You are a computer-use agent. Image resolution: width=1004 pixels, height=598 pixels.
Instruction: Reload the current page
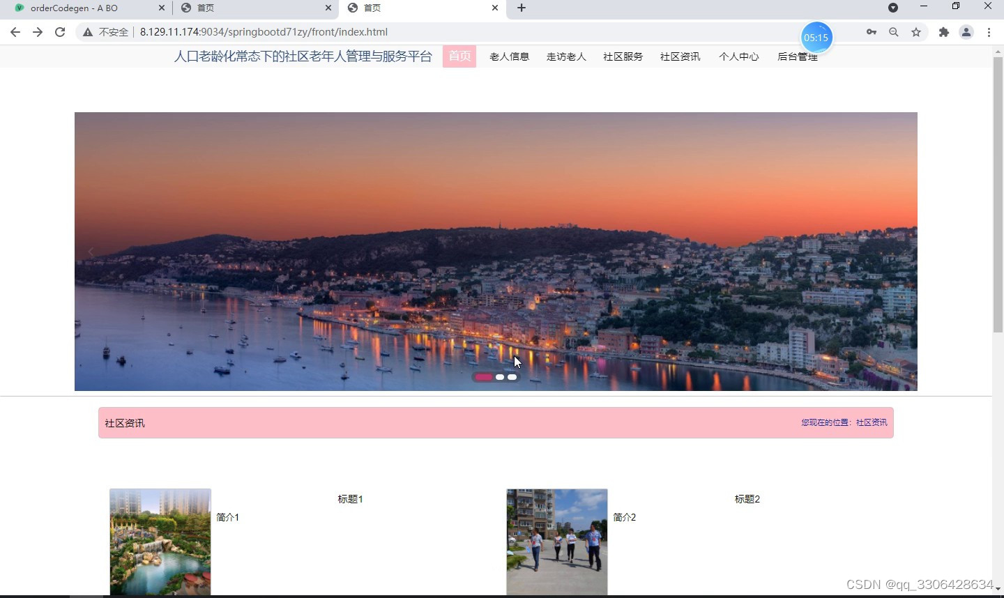(x=60, y=32)
